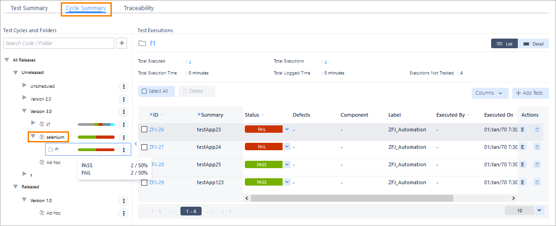Image resolution: width=556 pixels, height=226 pixels.
Task: Delete the ZFJ-26 execution with trash icon
Action: point(537,130)
